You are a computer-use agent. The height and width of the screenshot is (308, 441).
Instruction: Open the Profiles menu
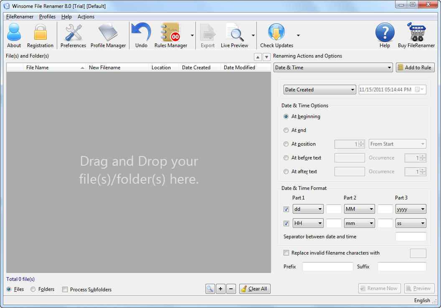click(x=47, y=17)
